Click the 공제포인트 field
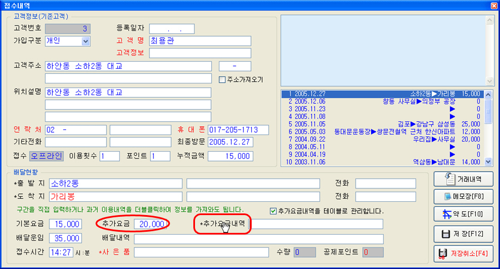Viewport: 500px width, 269px height. [373, 252]
